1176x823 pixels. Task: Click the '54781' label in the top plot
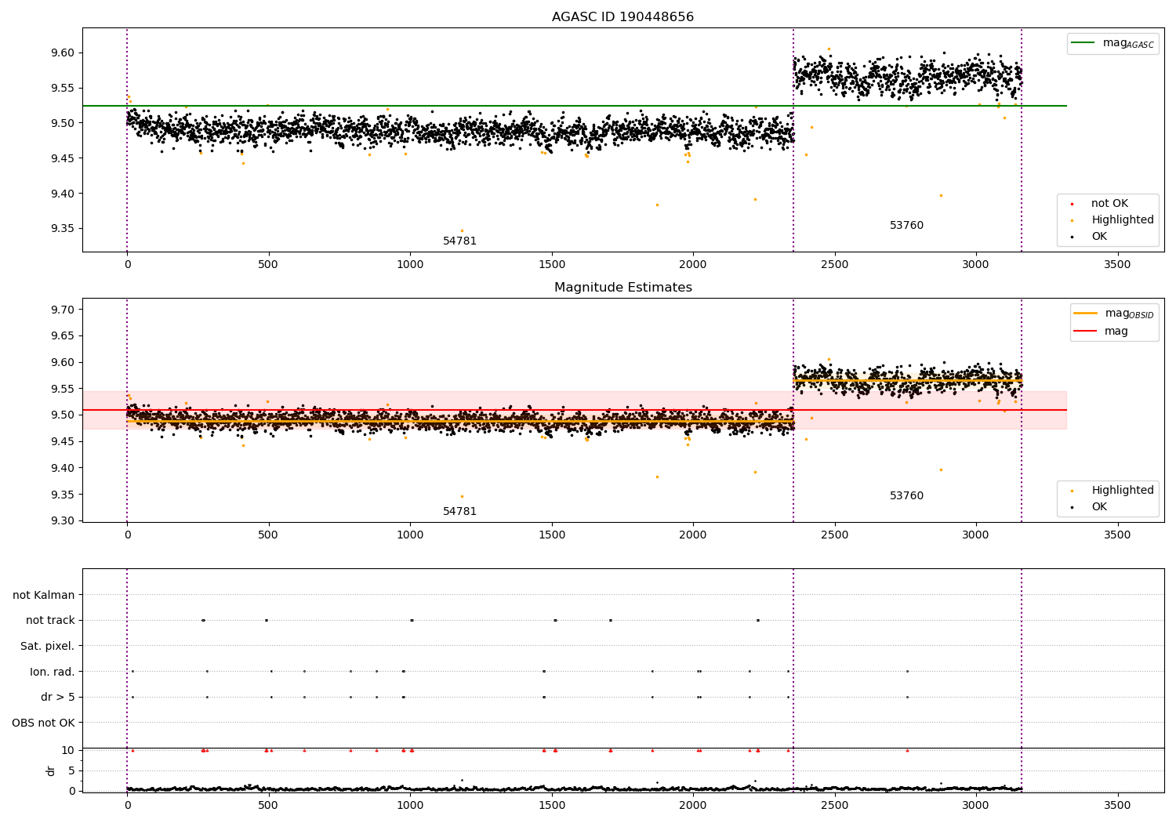(x=459, y=241)
